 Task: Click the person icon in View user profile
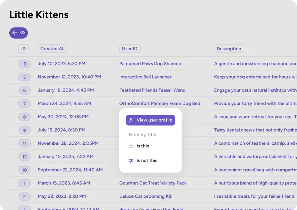131,120
